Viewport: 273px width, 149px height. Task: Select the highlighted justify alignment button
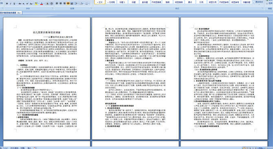click(68, 4)
